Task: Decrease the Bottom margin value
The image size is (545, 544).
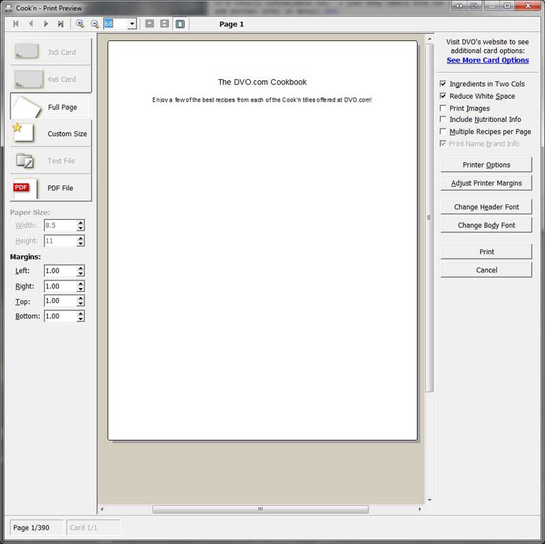Action: [x=80, y=319]
